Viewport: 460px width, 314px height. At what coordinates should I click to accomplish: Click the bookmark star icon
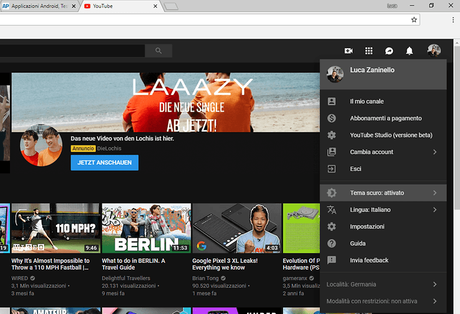[414, 19]
